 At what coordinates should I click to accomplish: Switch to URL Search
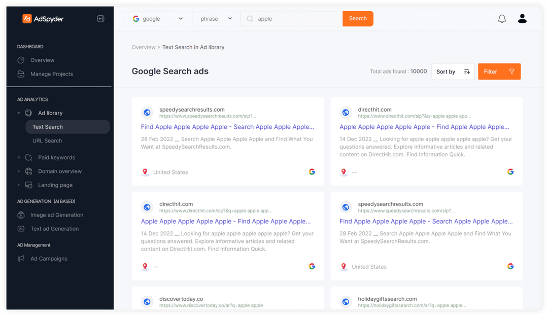coord(47,141)
